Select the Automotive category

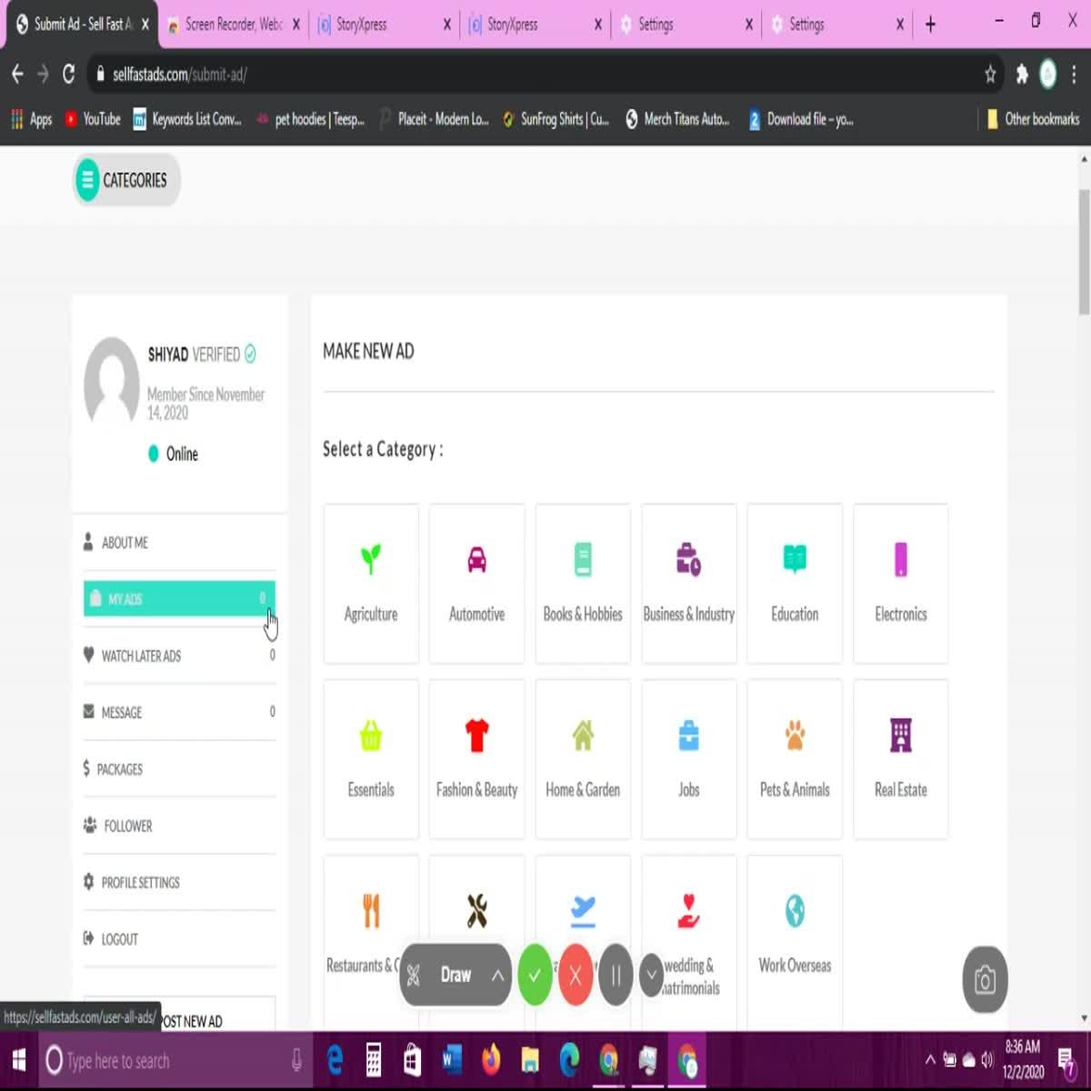(476, 582)
